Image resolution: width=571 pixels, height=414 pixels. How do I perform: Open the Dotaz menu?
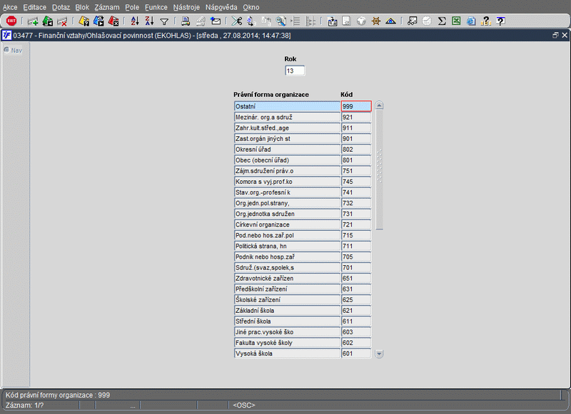(61, 7)
